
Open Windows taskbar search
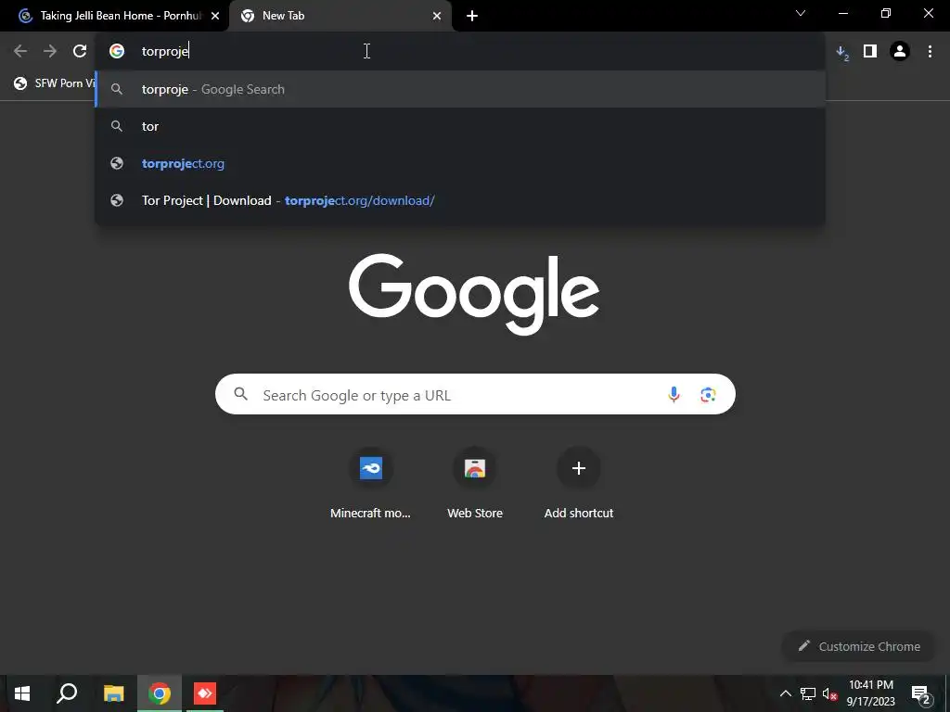67,693
